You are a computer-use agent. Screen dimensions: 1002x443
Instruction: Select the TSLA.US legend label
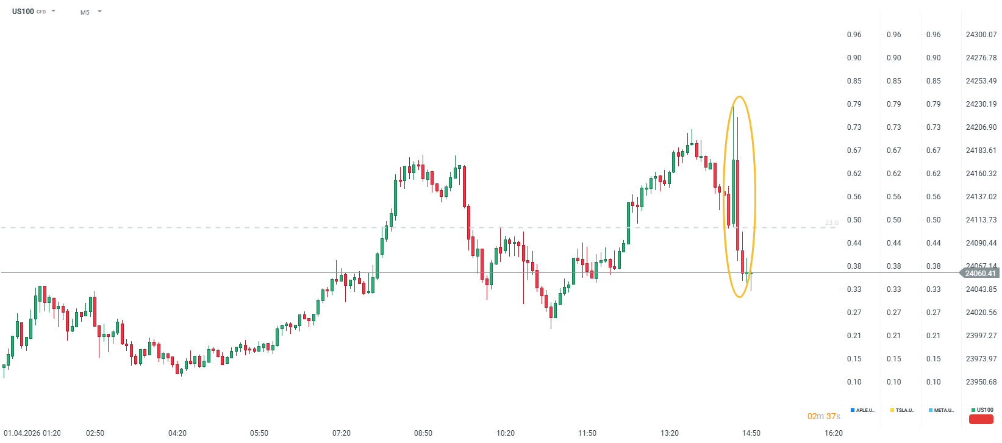click(905, 410)
